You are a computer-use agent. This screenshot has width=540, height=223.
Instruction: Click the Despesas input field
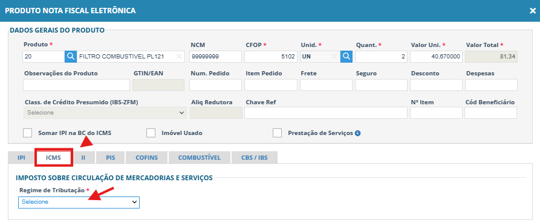click(492, 85)
